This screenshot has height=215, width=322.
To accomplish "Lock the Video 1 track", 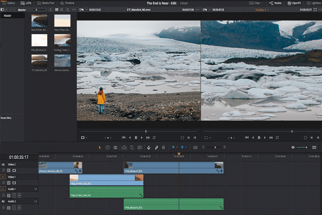I will 3,182.
